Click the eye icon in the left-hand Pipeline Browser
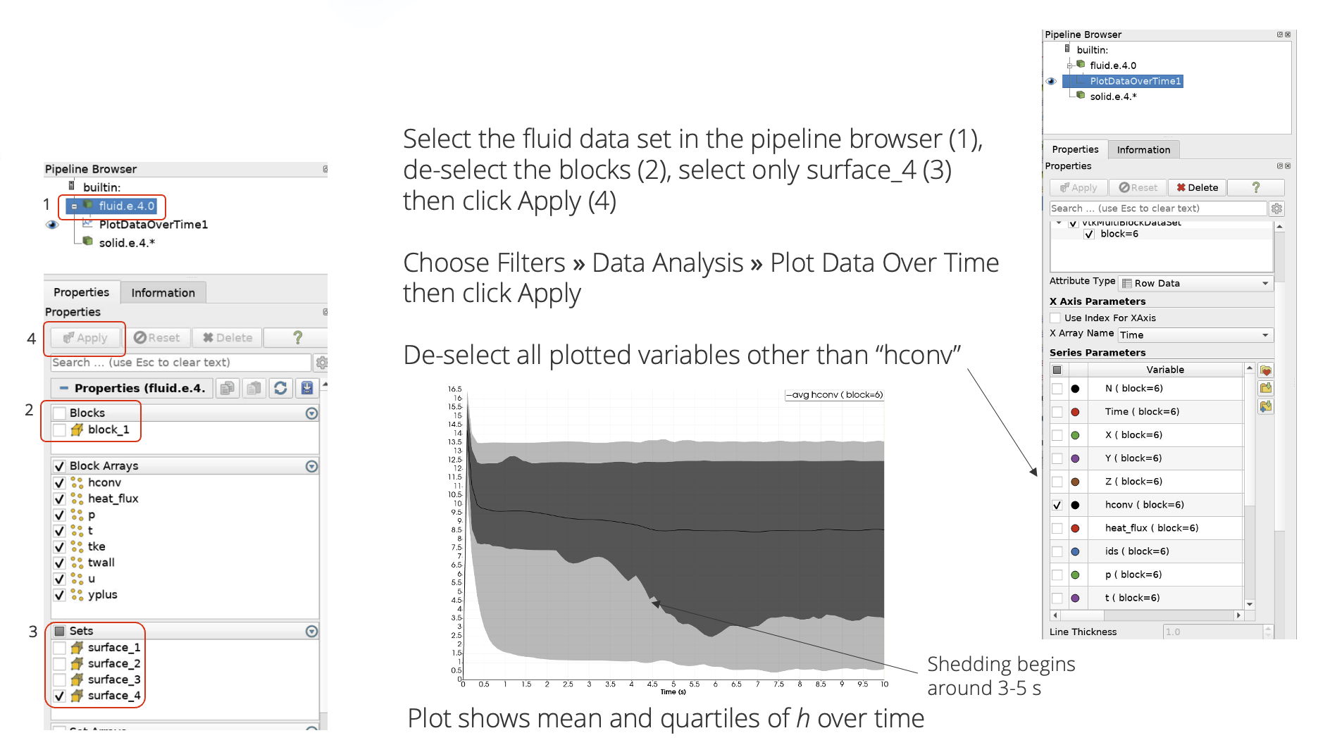This screenshot has width=1318, height=752. [52, 225]
